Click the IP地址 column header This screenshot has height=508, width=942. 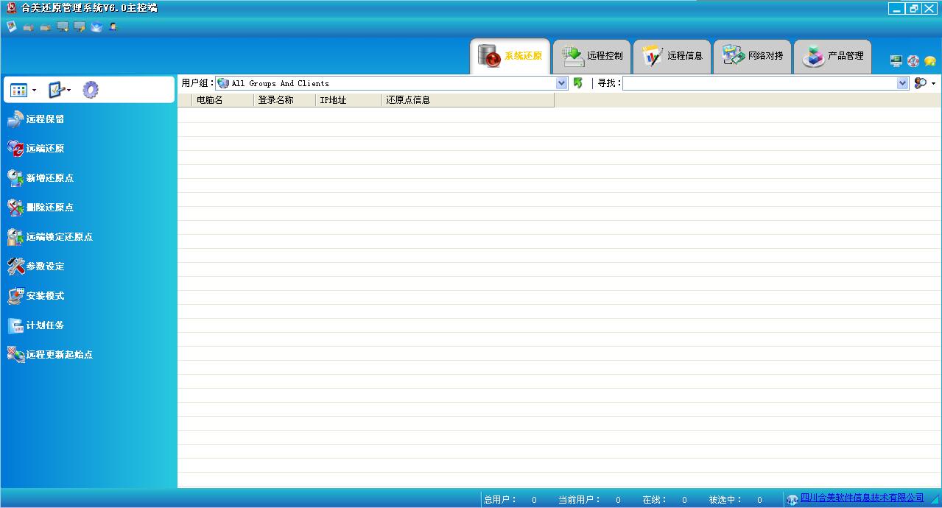click(x=348, y=100)
